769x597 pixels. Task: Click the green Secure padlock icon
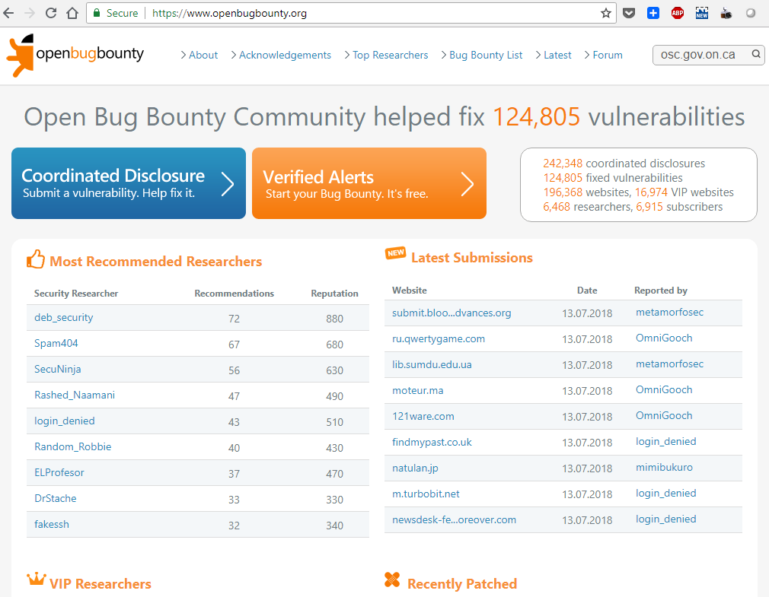[97, 13]
